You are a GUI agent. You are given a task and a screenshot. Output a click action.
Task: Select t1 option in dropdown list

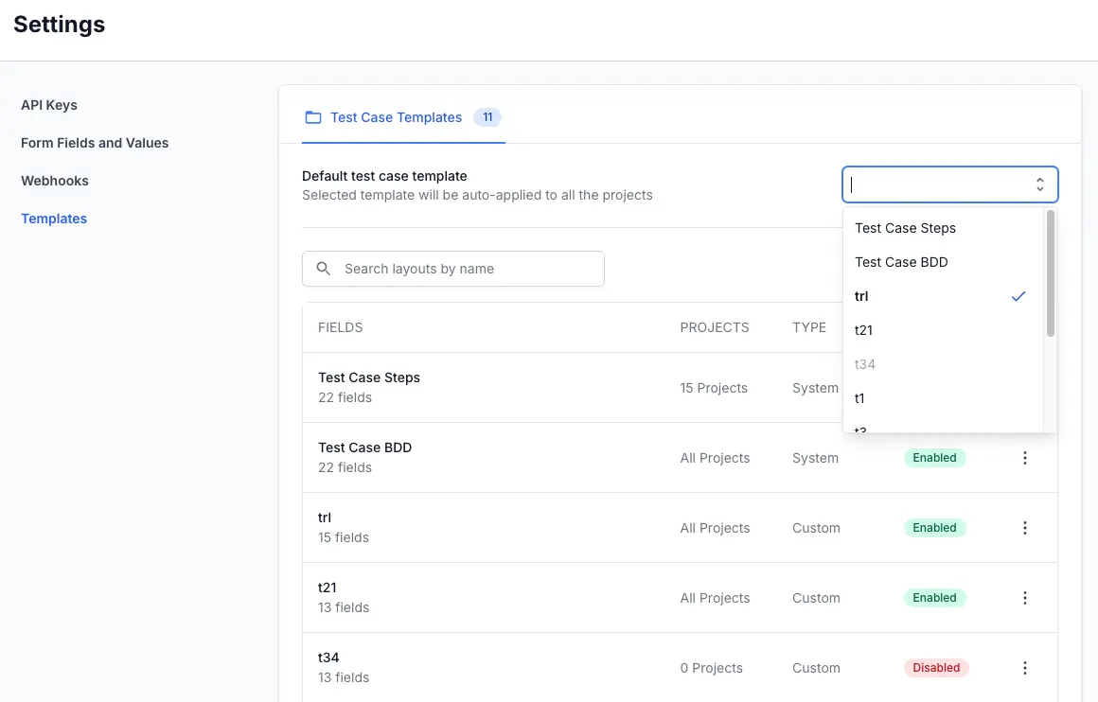point(859,398)
